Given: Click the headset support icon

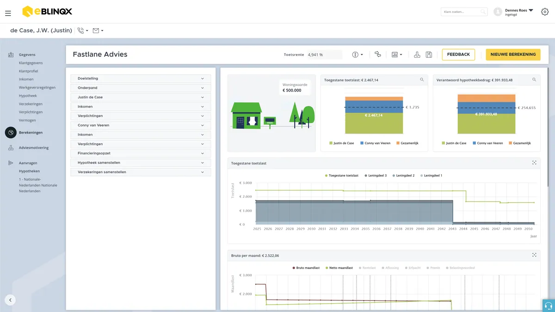Looking at the screenshot, I should point(549,306).
